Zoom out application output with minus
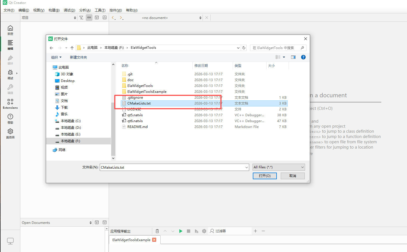This screenshot has height=252, width=407. [x=263, y=231]
